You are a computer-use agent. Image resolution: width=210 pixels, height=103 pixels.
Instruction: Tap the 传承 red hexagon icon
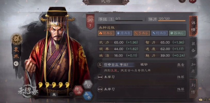pos(79,90)
